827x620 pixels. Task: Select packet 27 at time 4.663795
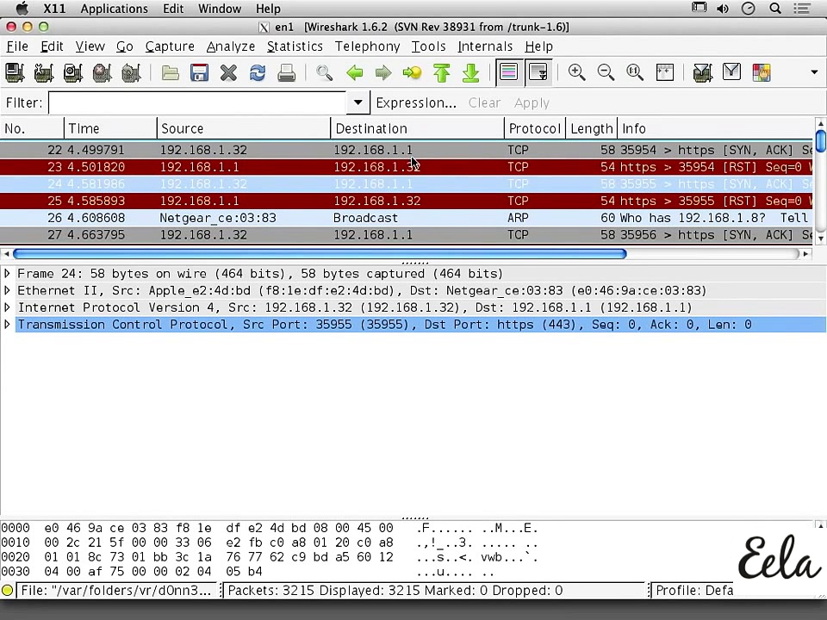point(406,234)
